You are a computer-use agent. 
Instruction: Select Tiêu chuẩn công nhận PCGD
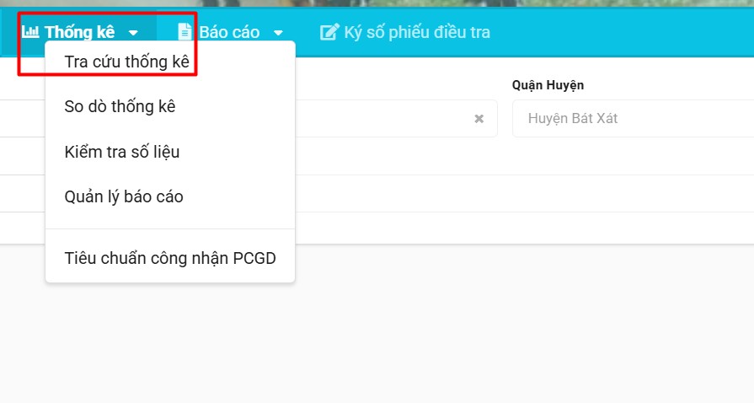(x=170, y=257)
